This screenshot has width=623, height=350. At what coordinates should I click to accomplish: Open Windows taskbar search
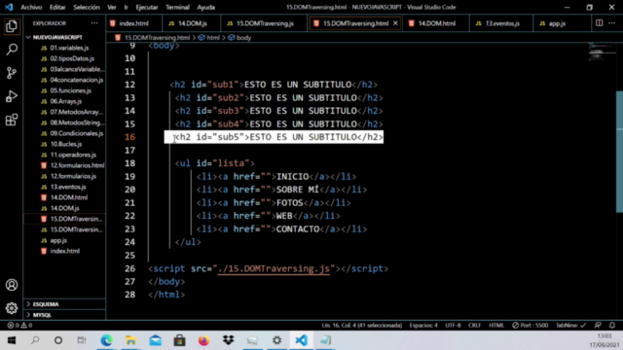tap(35, 340)
